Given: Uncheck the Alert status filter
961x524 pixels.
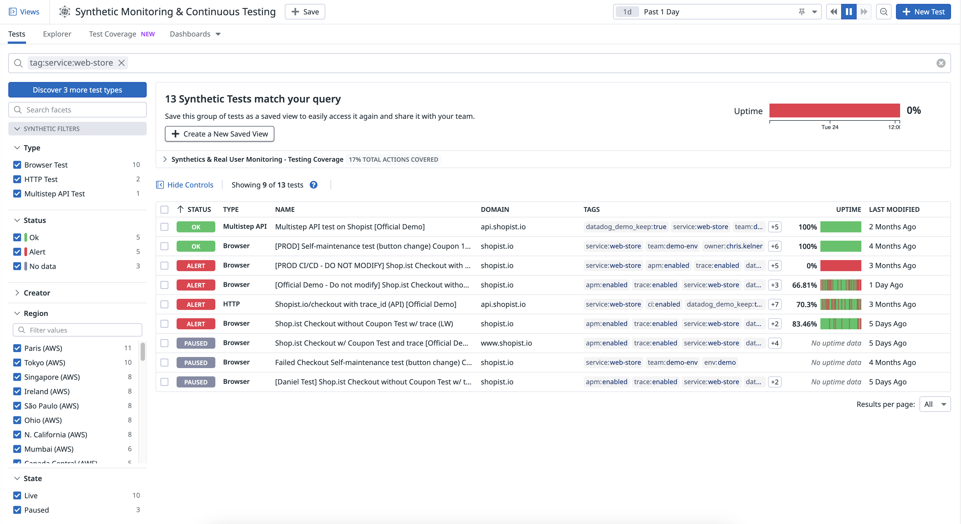Looking at the screenshot, I should point(17,251).
